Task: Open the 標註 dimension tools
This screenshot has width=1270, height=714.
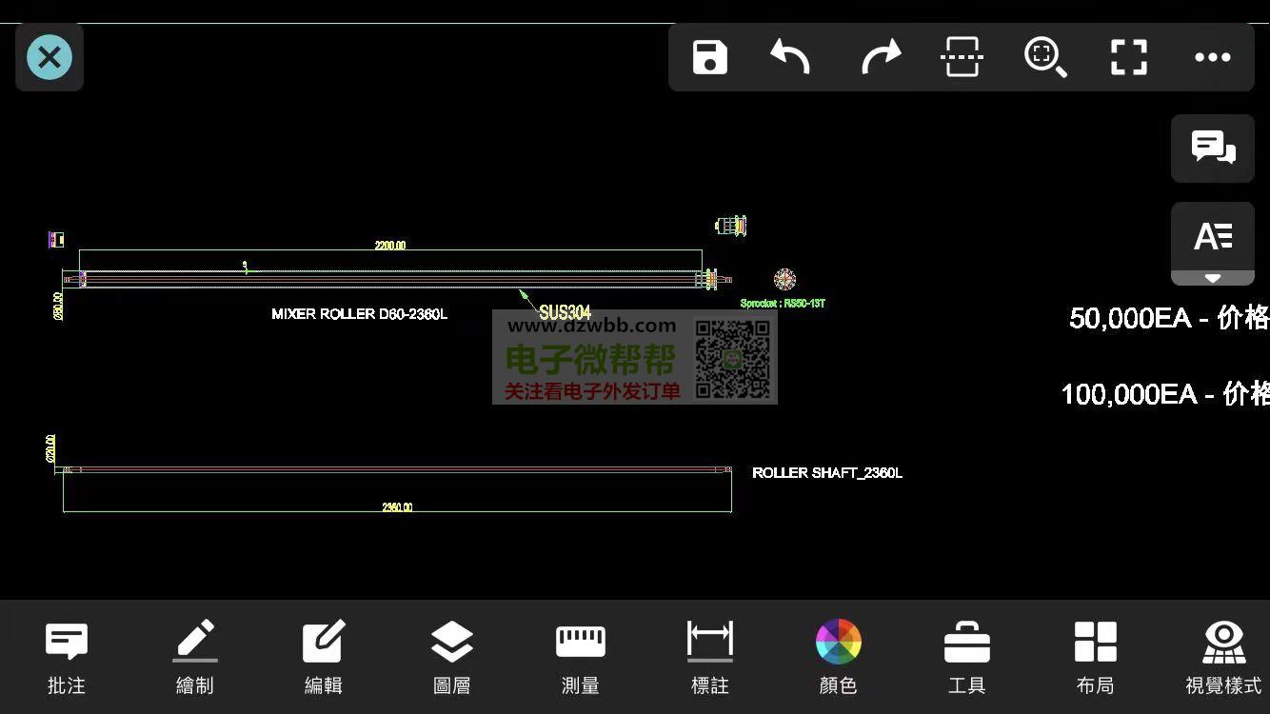Action: pyautogui.click(x=710, y=657)
